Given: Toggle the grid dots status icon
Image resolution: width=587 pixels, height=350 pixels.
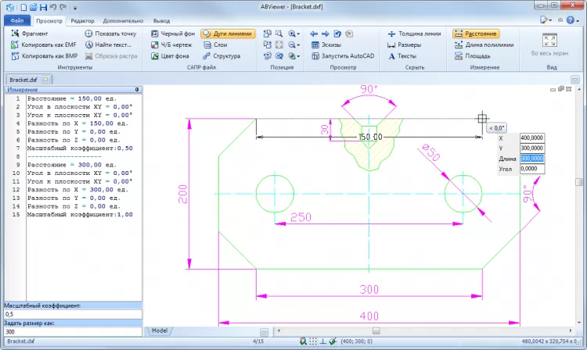Looking at the screenshot, I should pos(313,341).
